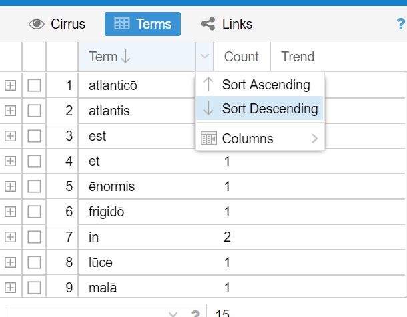Click the help icon beside the bottom search box

(195, 314)
